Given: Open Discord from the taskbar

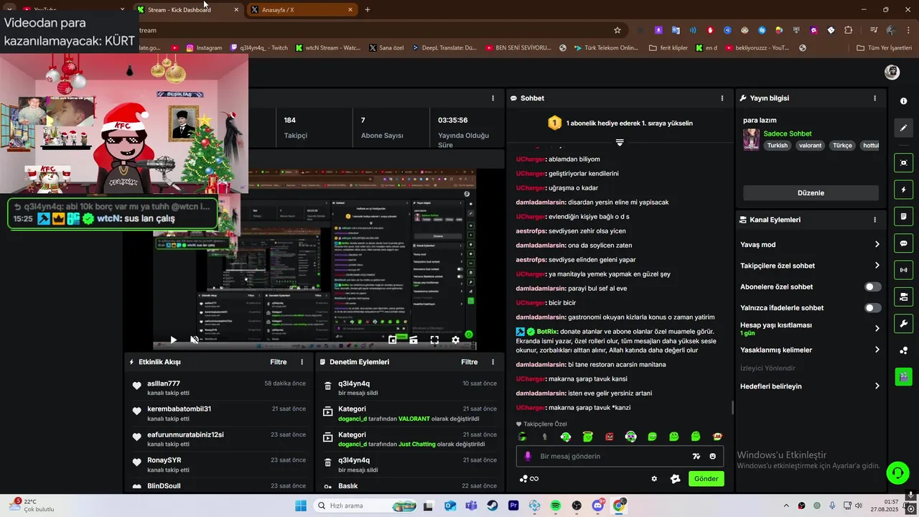Looking at the screenshot, I should tap(598, 506).
